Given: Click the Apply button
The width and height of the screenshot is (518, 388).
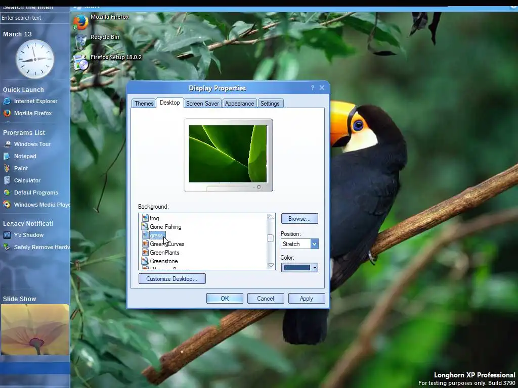Looking at the screenshot, I should point(306,298).
